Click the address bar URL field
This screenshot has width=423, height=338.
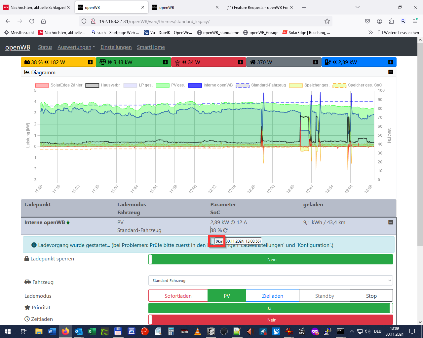(x=205, y=21)
